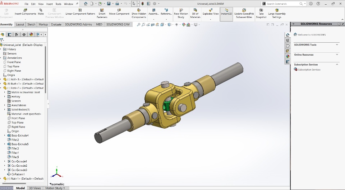Viewport: 345px width, 190px height.
Task: Open the 3D Views tab
Action: (35, 188)
